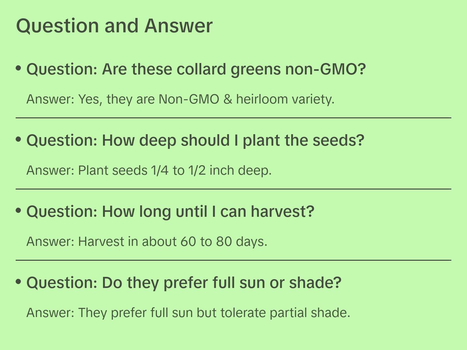Open the full sun or shade question
The width and height of the screenshot is (467, 350).
tap(184, 283)
